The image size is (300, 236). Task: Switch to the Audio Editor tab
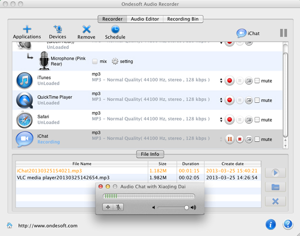tap(145, 19)
